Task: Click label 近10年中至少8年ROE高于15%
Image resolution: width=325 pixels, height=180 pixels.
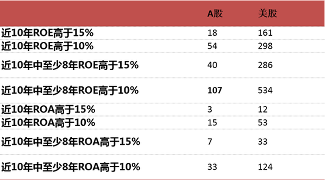Action: coord(70,65)
